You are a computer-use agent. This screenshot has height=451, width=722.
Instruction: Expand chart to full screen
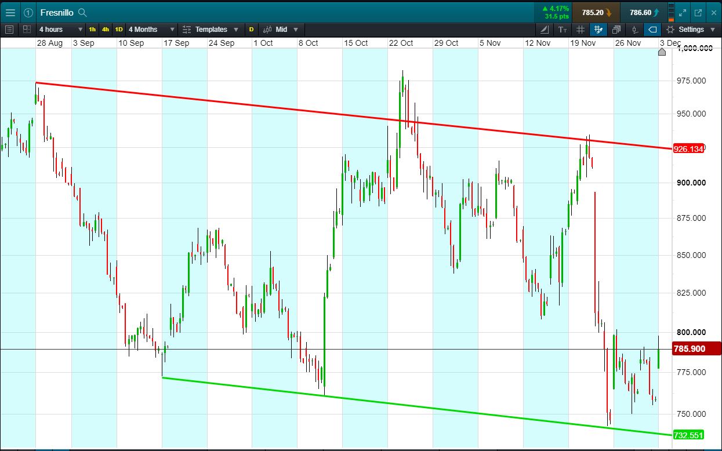point(683,12)
